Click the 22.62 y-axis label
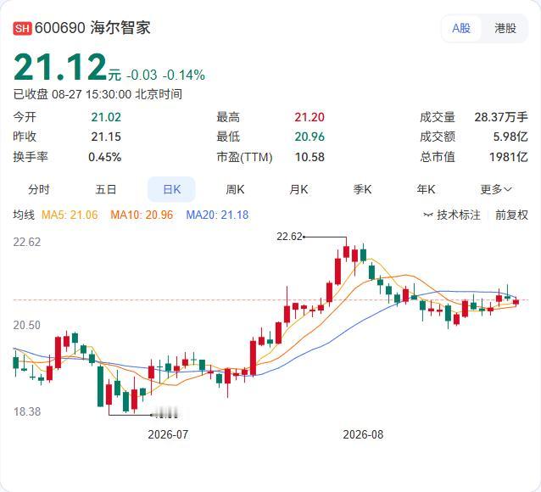Viewport: 541px width, 492px height. pyautogui.click(x=26, y=242)
